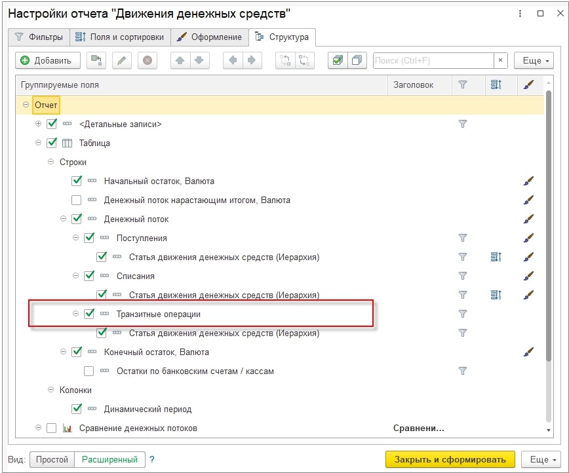Switch view to Расширенный
The image size is (569, 473).
pos(109,460)
